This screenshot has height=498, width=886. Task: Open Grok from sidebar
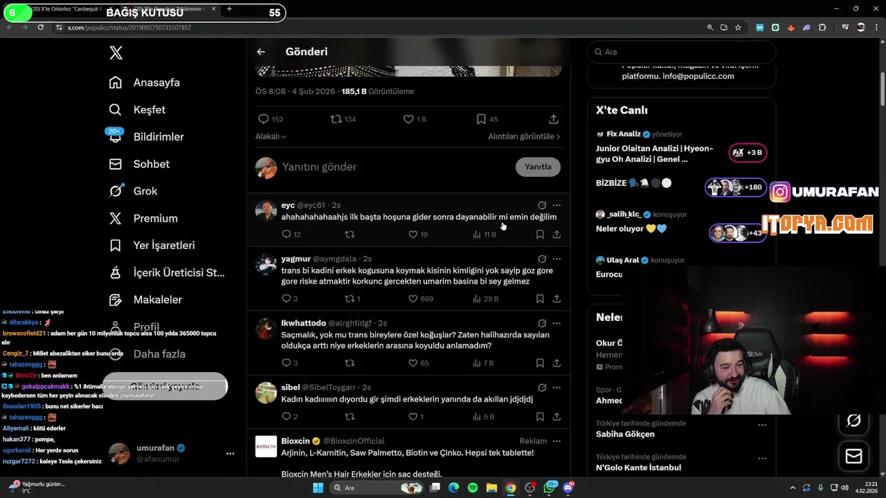coord(133,191)
